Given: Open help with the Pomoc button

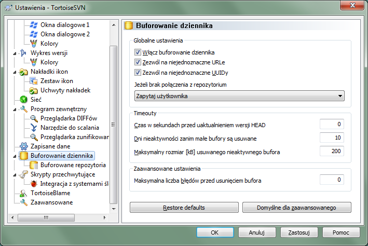Looking at the screenshot, I should [x=341, y=233].
